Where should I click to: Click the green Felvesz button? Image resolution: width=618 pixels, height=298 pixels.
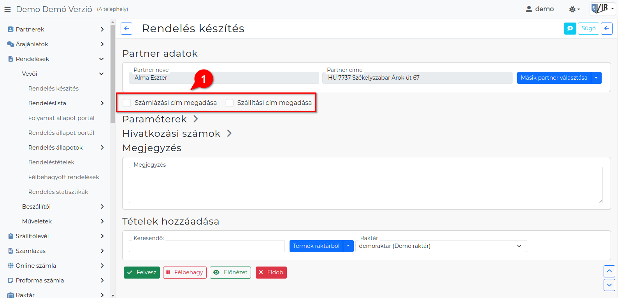tap(142, 272)
